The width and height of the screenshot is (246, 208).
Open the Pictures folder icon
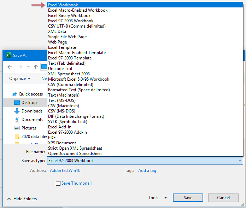[17, 128]
